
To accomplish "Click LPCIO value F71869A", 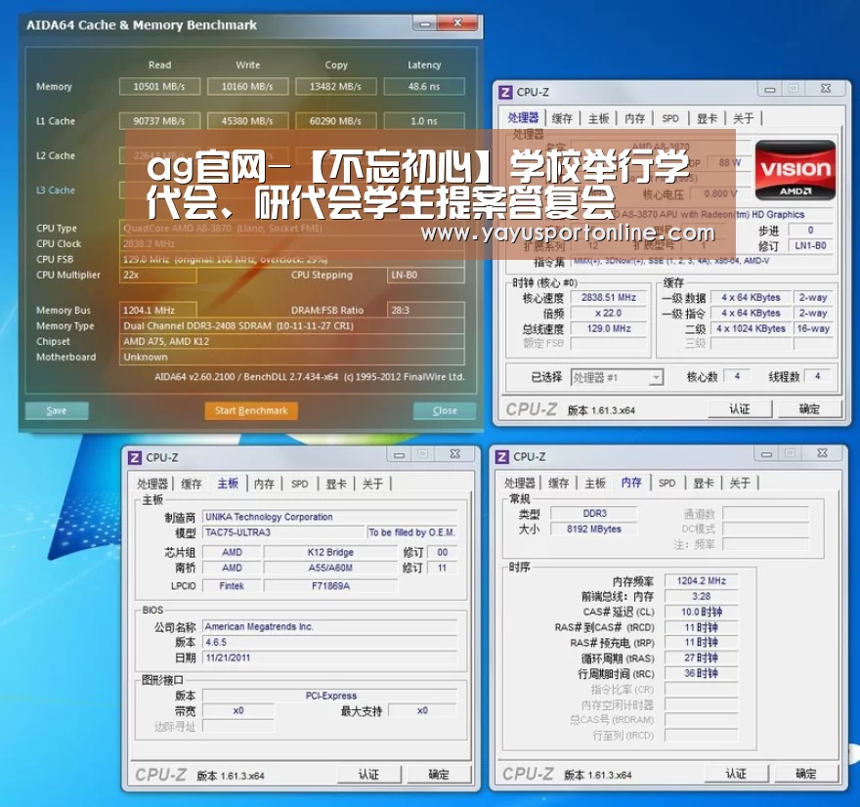I will 330,586.
